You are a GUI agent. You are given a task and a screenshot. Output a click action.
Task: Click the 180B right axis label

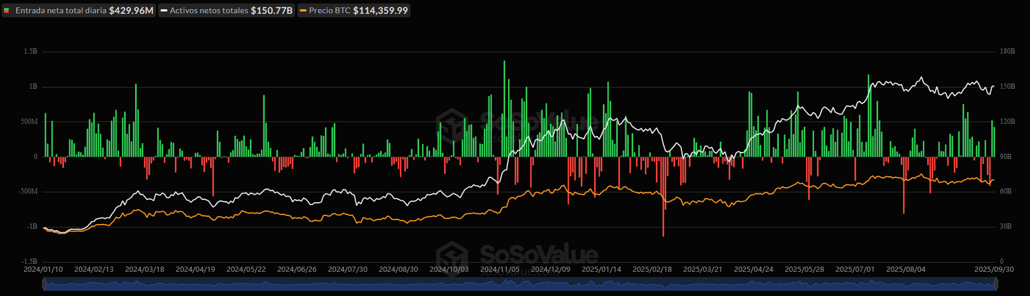[1007, 51]
